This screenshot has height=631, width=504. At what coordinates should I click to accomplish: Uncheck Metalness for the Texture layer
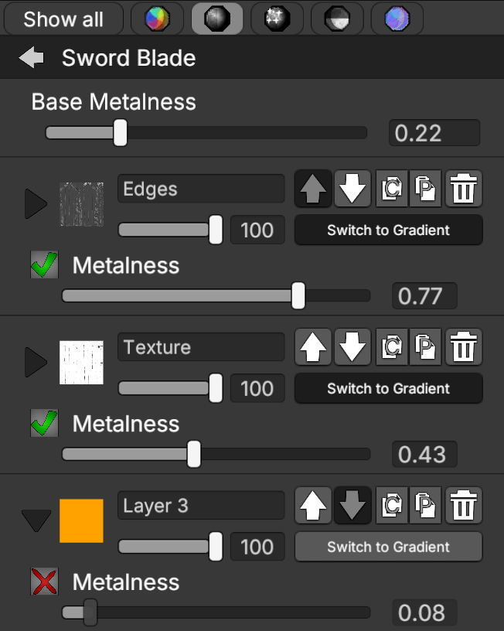click(44, 424)
